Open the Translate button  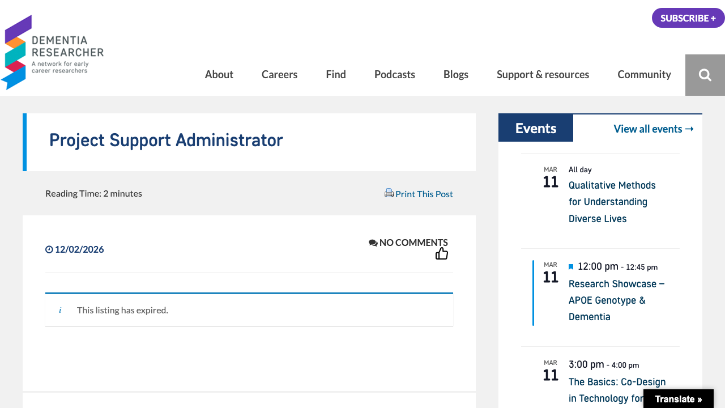pos(678,399)
